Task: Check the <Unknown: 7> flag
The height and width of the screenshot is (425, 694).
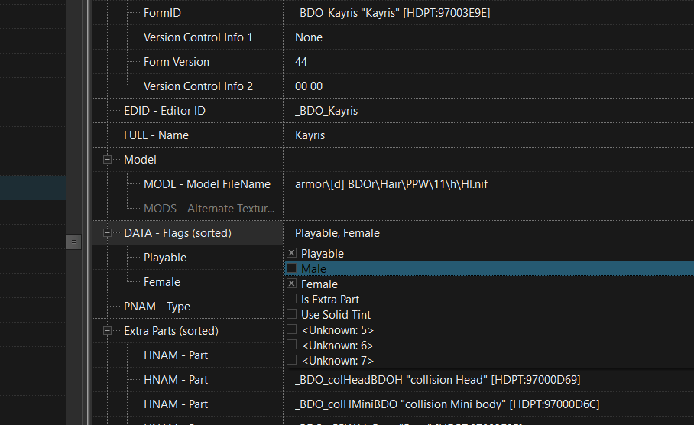Action: coord(291,360)
